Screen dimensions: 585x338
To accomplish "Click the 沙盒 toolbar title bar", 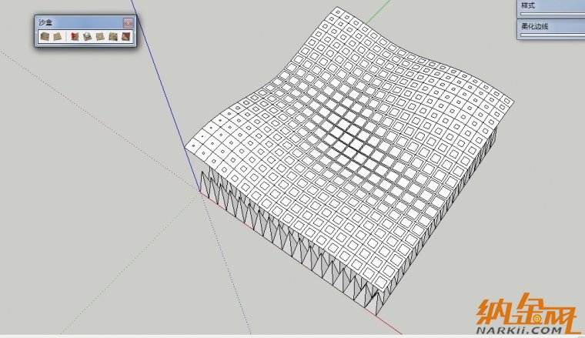I will pyautogui.click(x=77, y=22).
